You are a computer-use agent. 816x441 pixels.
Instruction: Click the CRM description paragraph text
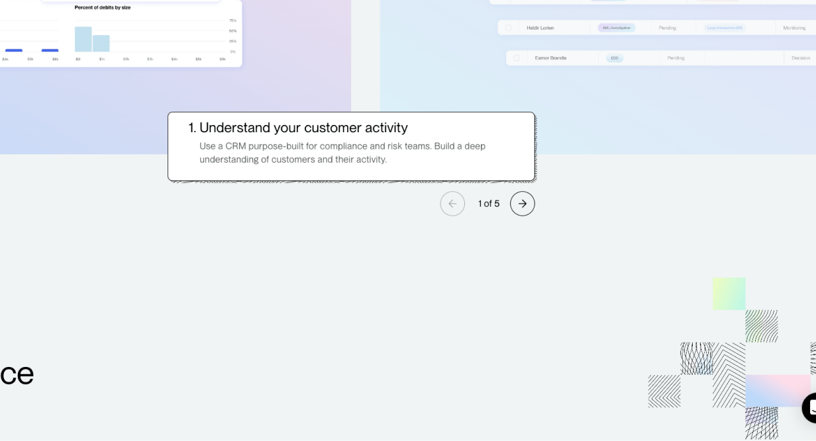coord(342,153)
